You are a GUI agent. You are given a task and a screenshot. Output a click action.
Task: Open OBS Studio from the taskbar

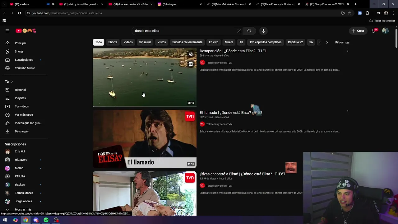56,220
